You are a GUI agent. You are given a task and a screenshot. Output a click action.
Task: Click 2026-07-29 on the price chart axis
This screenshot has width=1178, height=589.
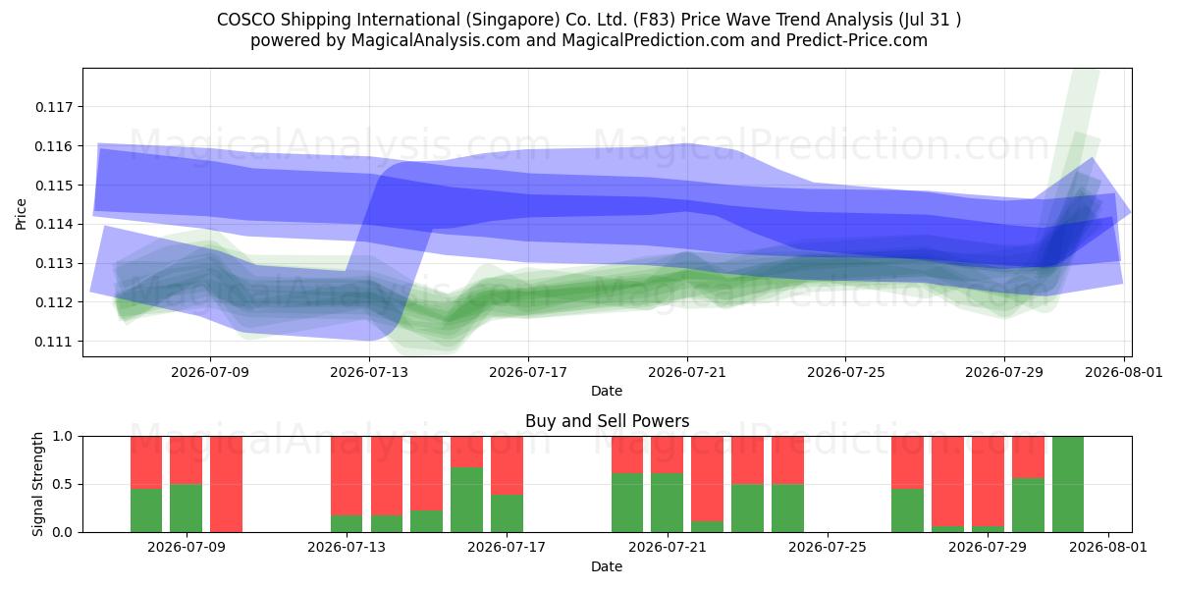pos(1004,373)
